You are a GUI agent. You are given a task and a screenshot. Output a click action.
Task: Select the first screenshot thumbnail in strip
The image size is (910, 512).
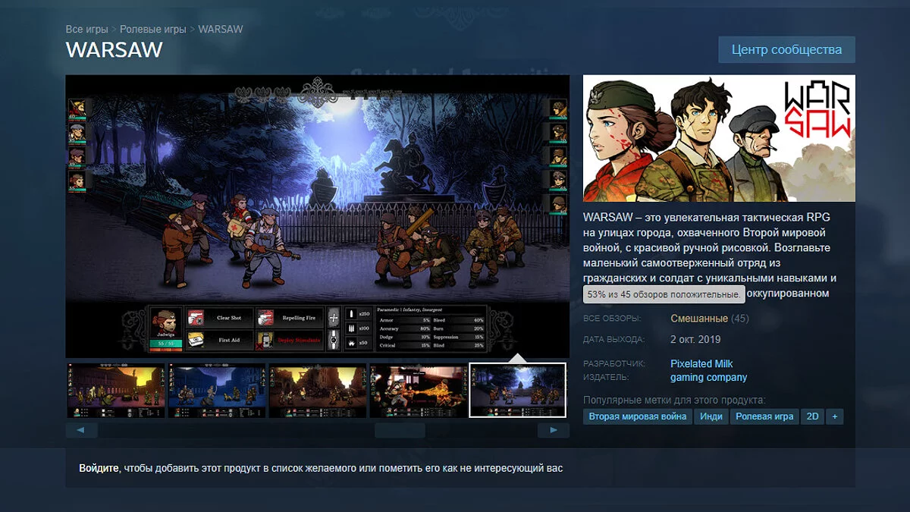pyautogui.click(x=116, y=391)
